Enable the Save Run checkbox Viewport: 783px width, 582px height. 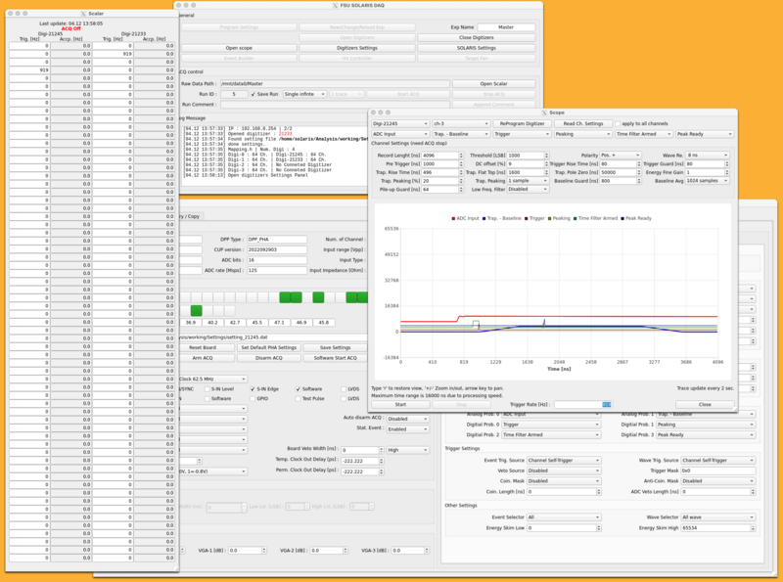coord(253,94)
